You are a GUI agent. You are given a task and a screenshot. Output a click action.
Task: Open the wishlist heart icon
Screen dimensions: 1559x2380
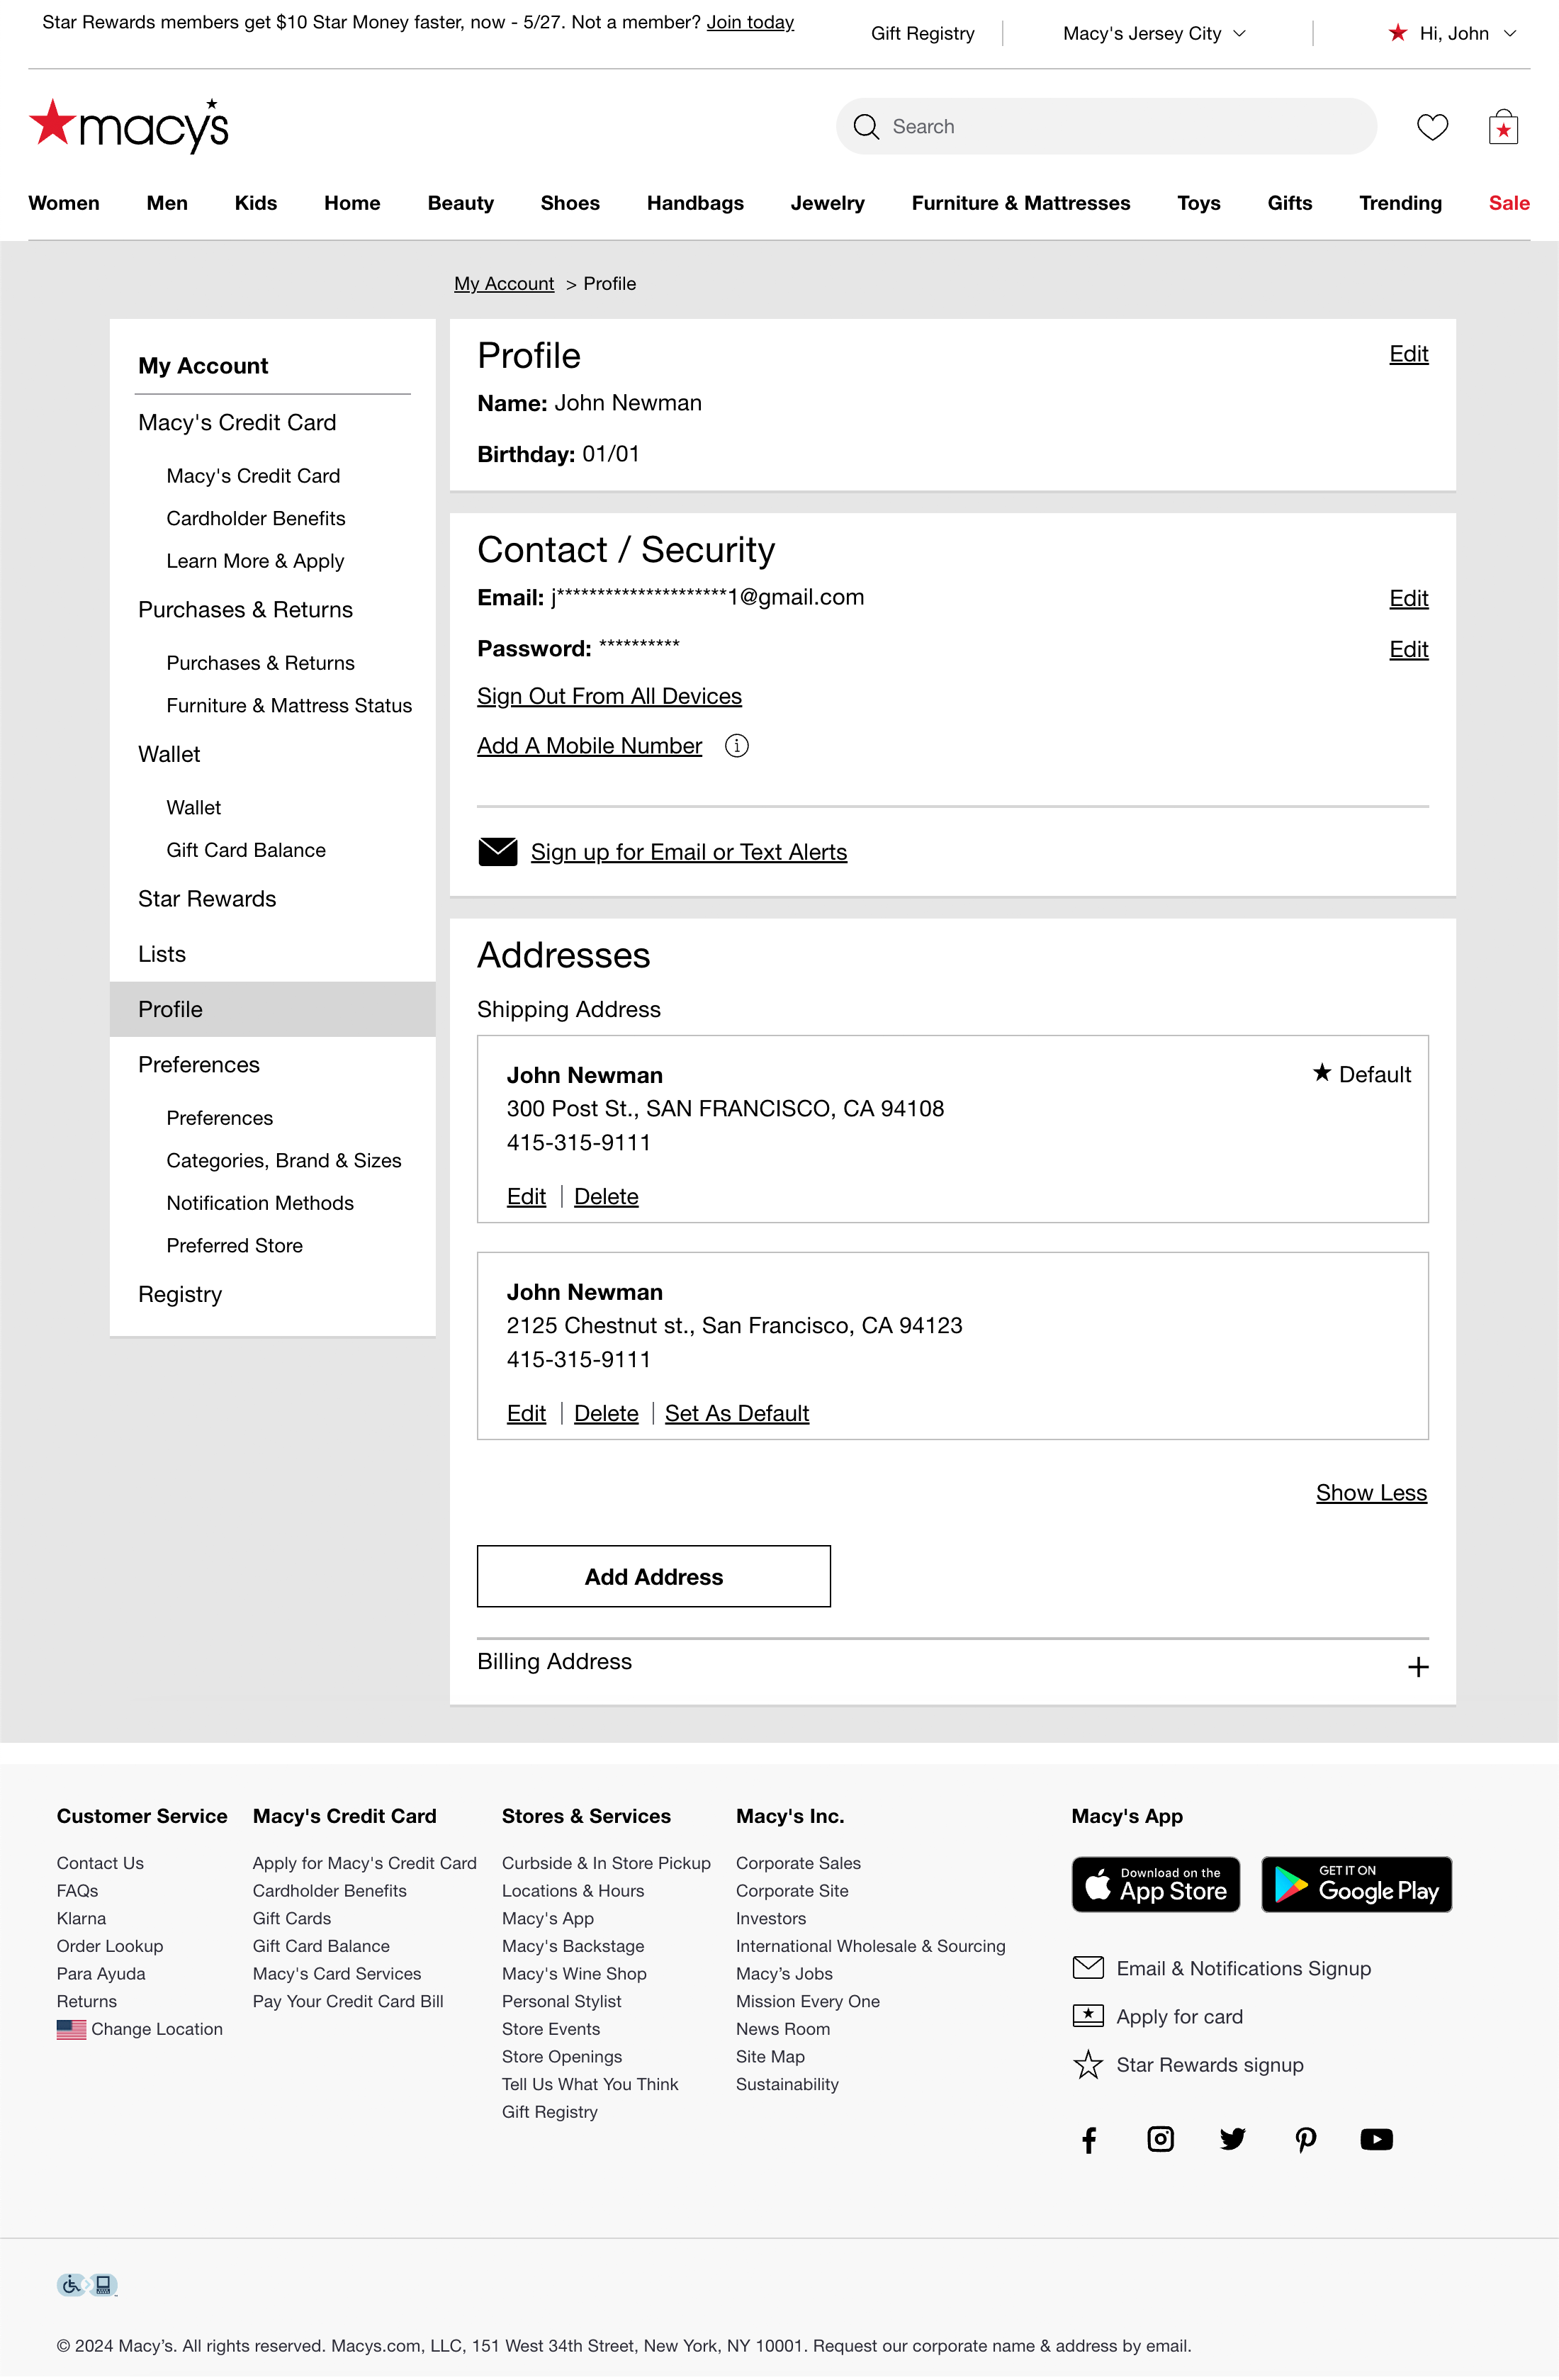pos(1432,127)
